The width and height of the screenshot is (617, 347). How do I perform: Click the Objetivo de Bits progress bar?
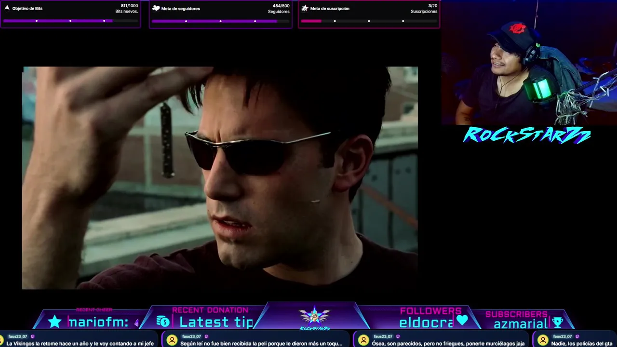(70, 21)
